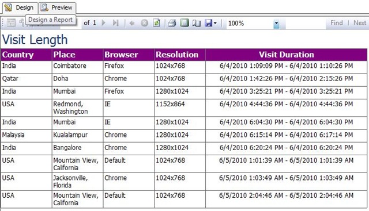Switch to the Design tab
This screenshot has height=211, width=369.
coord(20,7)
